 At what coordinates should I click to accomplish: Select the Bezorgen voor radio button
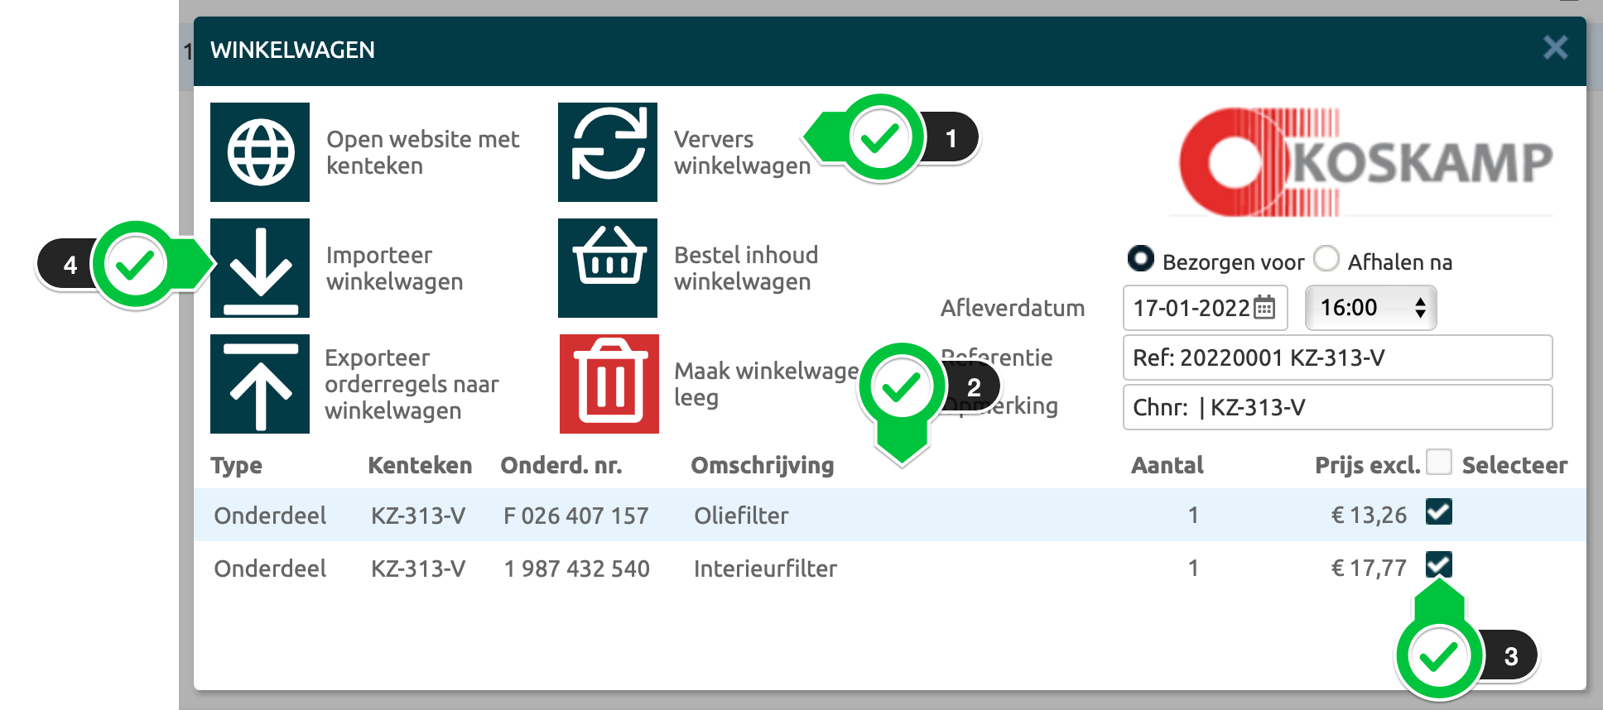click(x=1140, y=259)
